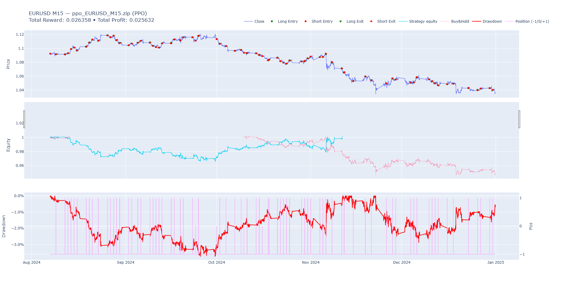This screenshot has width=575, height=284.
Task: Toggle the Buy&Hold legend entry
Action: (455, 21)
